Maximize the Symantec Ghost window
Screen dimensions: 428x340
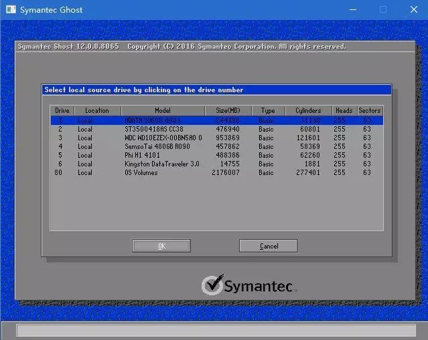pos(383,9)
